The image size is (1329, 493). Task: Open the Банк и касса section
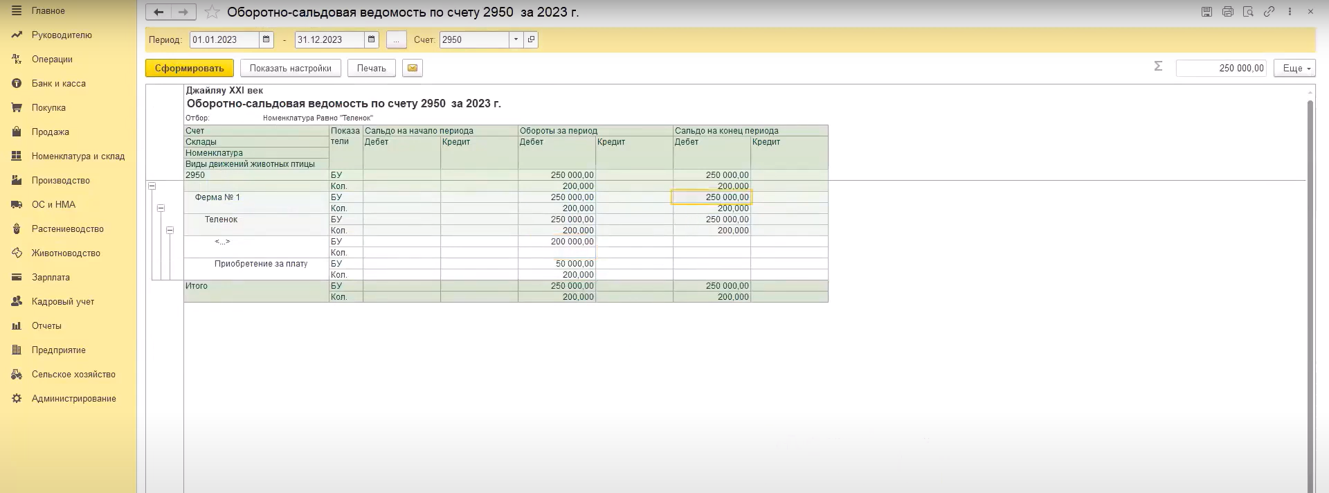[58, 83]
